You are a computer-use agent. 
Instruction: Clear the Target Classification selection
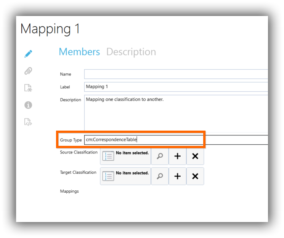click(x=195, y=176)
